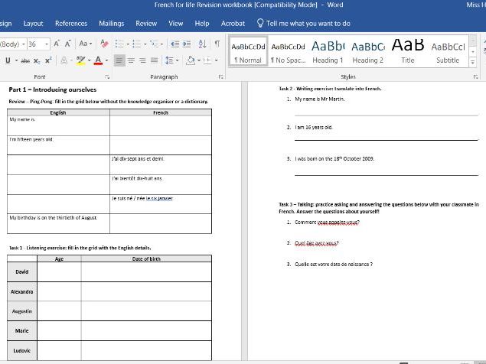The width and height of the screenshot is (486, 364).
Task: Click the Increase Font Size icon
Action: tap(57, 44)
